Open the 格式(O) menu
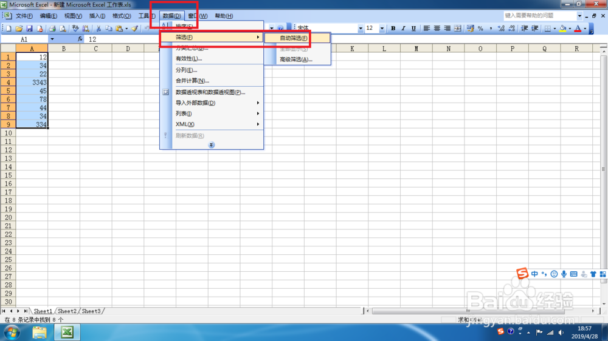 click(122, 16)
